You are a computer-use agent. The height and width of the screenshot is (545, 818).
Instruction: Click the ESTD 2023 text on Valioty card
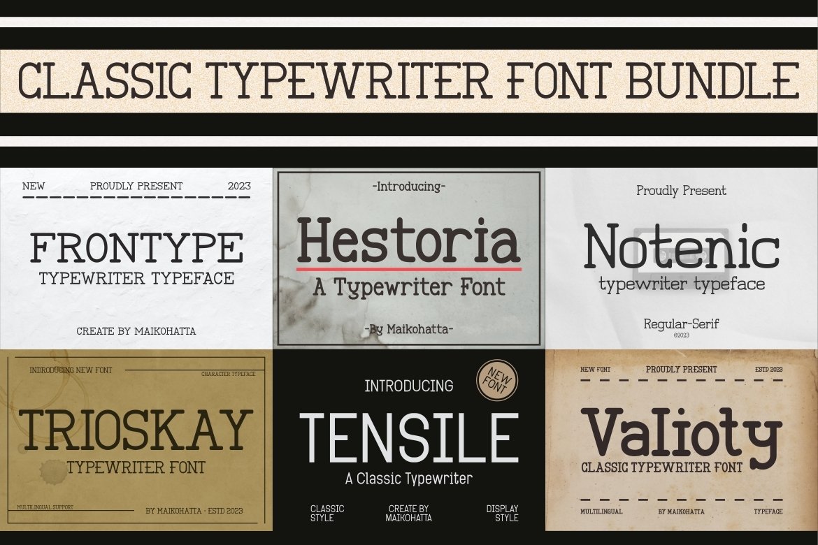click(x=768, y=369)
